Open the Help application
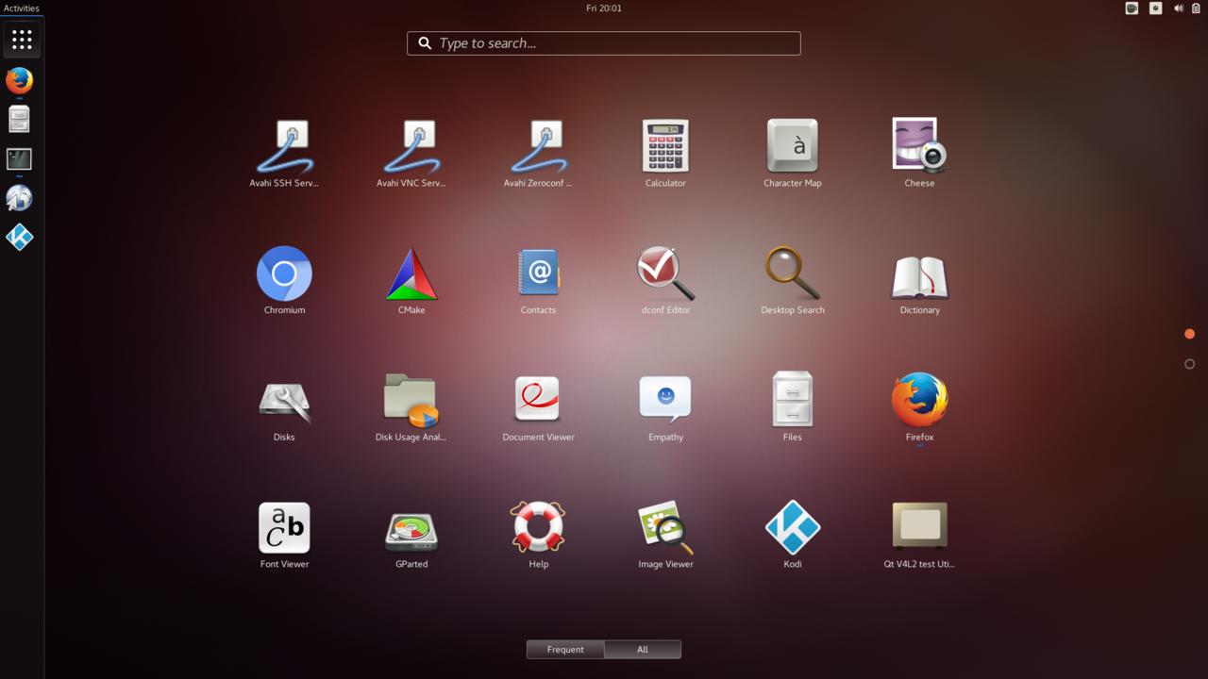This screenshot has height=679, width=1208. coord(538,535)
